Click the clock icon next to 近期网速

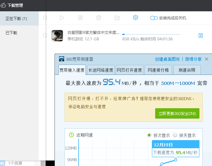71,135
